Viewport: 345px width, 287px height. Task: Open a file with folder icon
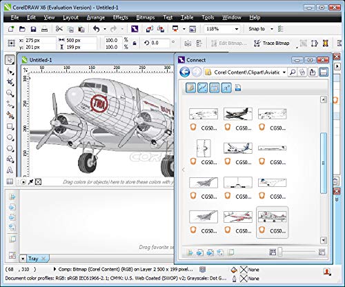pyautogui.click(x=22, y=29)
